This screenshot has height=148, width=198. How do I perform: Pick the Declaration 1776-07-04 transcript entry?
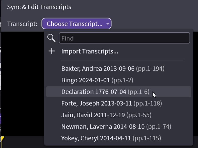94,92
